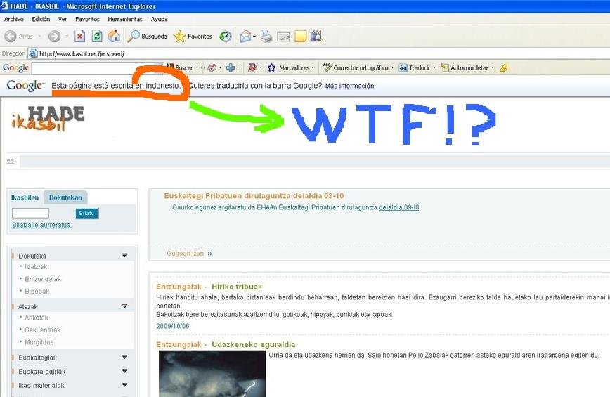Open Búsqueda search pane
This screenshot has width=610, height=397.
pyautogui.click(x=148, y=36)
